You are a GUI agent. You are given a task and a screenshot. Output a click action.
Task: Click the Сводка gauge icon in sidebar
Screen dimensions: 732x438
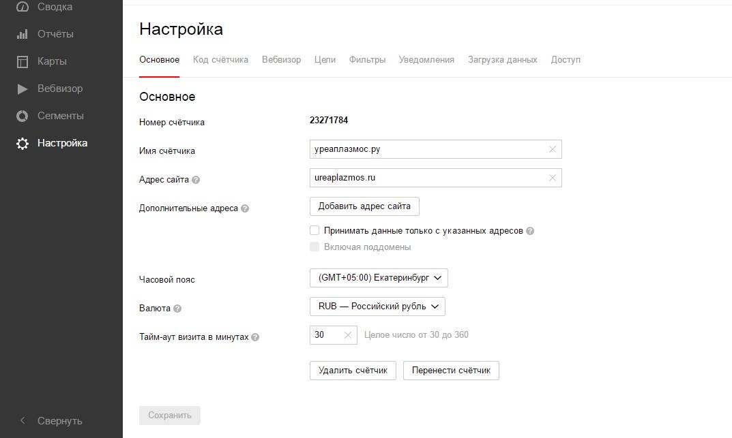(x=23, y=7)
